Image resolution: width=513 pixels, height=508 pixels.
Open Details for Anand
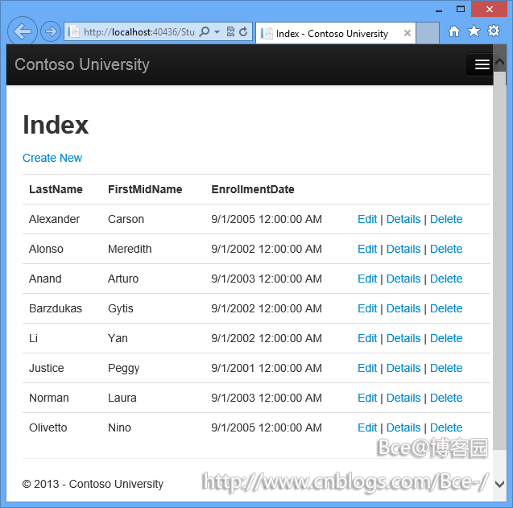403,279
